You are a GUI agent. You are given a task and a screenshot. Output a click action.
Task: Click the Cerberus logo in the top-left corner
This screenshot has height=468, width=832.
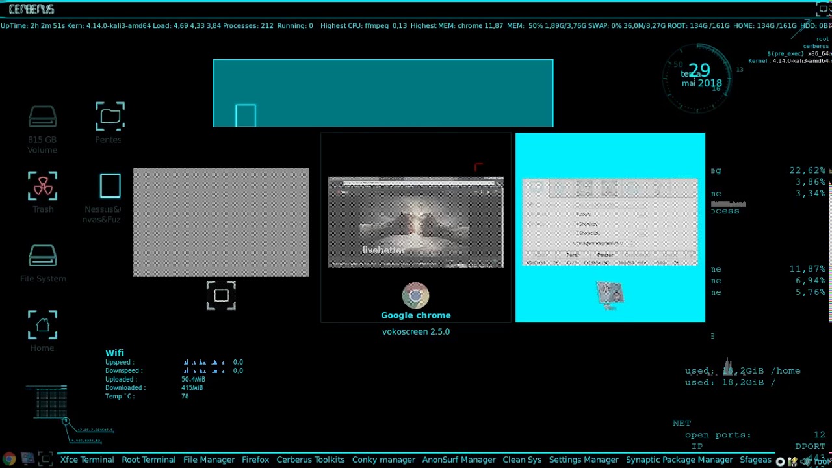(x=31, y=9)
